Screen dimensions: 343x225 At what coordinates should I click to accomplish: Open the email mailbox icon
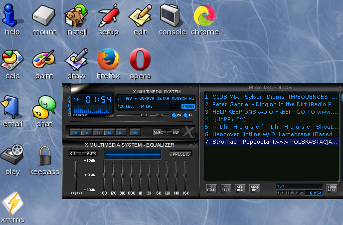coord(12,112)
